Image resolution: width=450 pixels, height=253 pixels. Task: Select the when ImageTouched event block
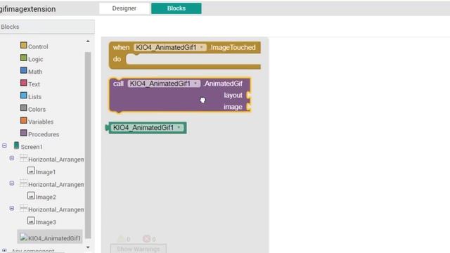point(185,56)
